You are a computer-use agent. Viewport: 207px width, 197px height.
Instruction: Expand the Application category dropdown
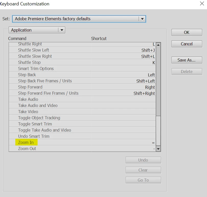(37, 30)
